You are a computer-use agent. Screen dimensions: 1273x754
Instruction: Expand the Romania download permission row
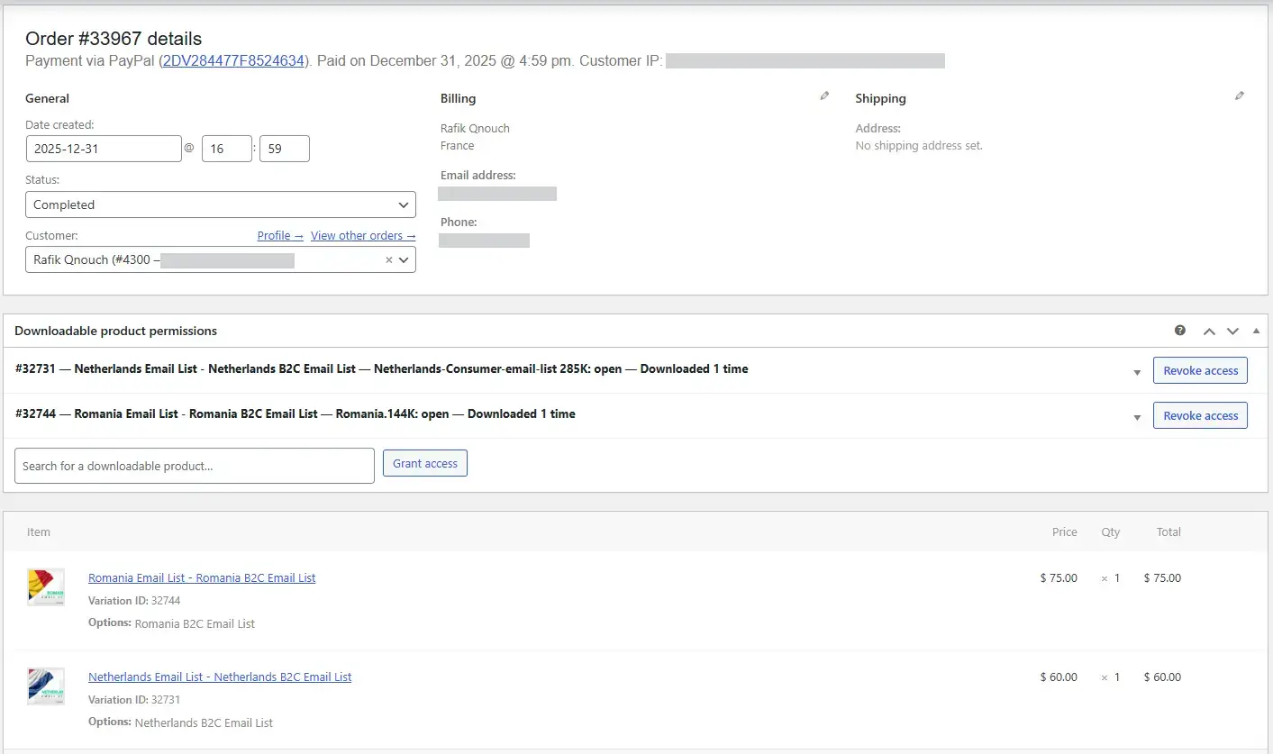1137,417
